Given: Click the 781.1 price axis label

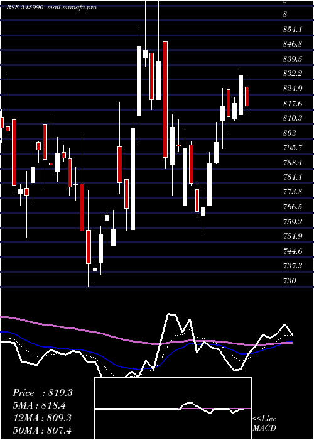Looking at the screenshot, I should pyautogui.click(x=292, y=177).
